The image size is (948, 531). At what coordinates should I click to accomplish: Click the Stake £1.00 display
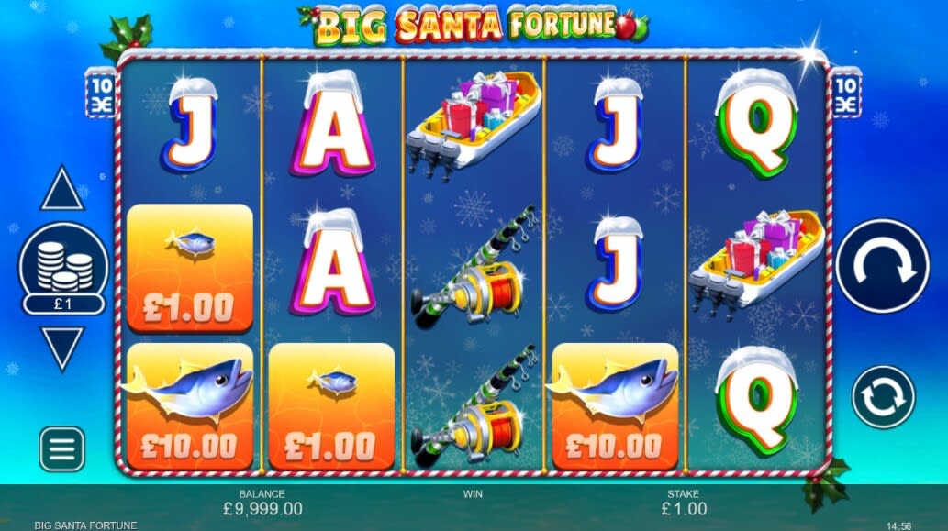coord(684,503)
